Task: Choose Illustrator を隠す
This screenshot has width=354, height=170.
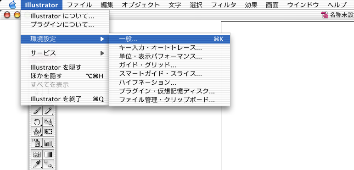Action: pyautogui.click(x=65, y=67)
